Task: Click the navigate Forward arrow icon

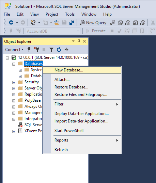Action: click(23, 22)
